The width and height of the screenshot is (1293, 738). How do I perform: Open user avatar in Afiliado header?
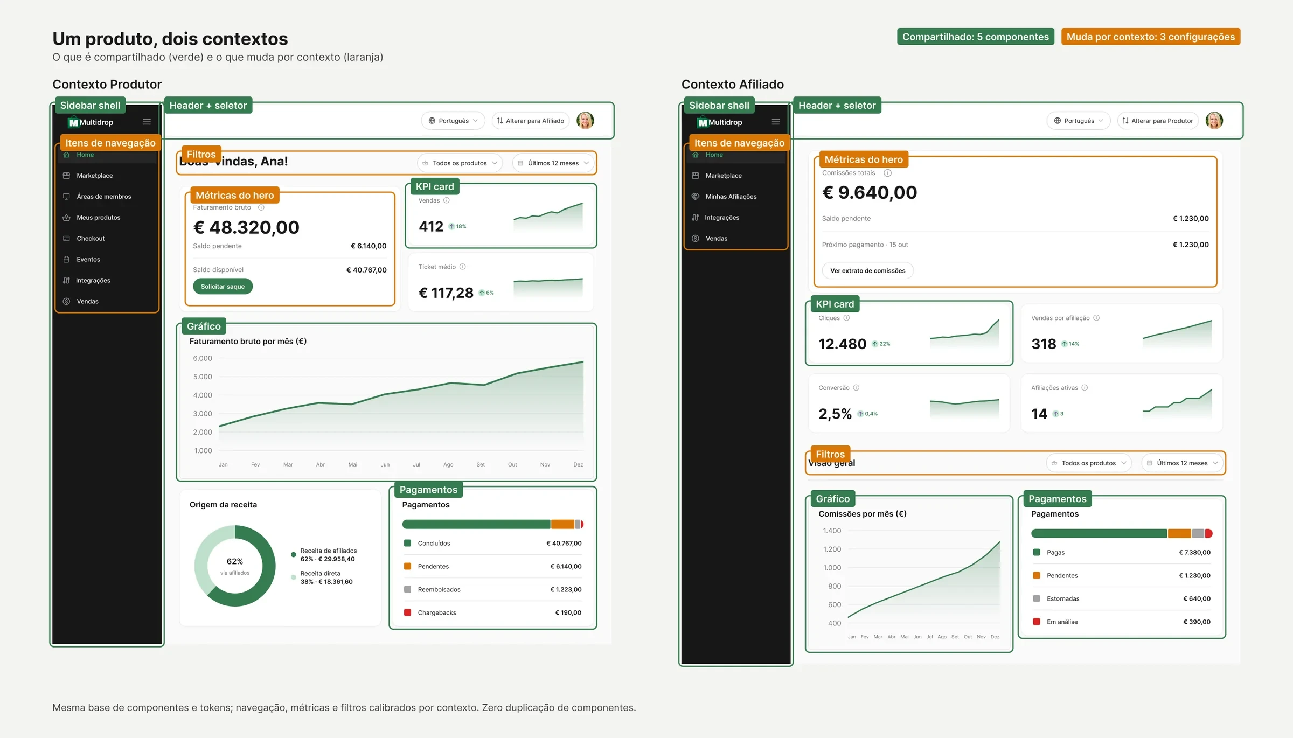coord(1214,121)
